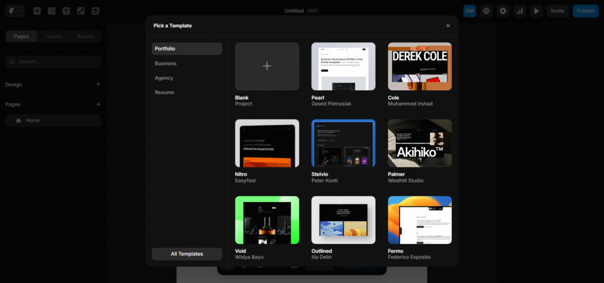Click the Muhammed Irshad author name
Image resolution: width=604 pixels, height=283 pixels.
411,104
